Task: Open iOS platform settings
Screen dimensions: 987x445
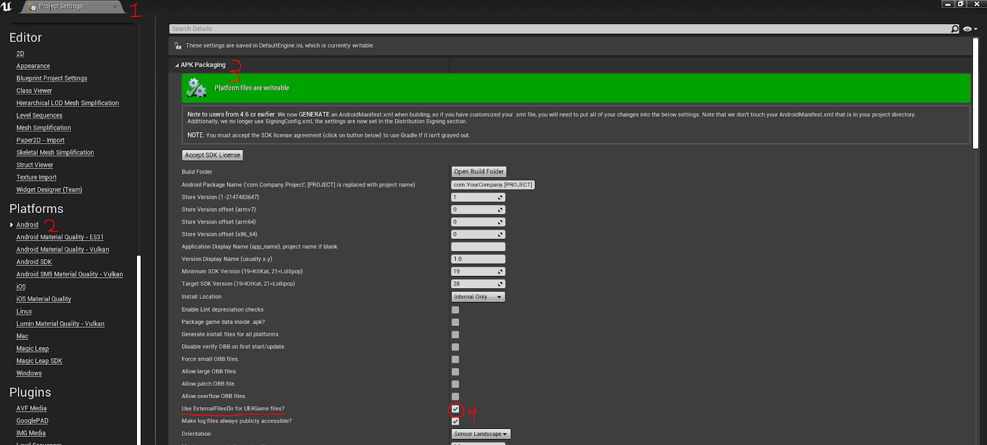Action: point(21,286)
